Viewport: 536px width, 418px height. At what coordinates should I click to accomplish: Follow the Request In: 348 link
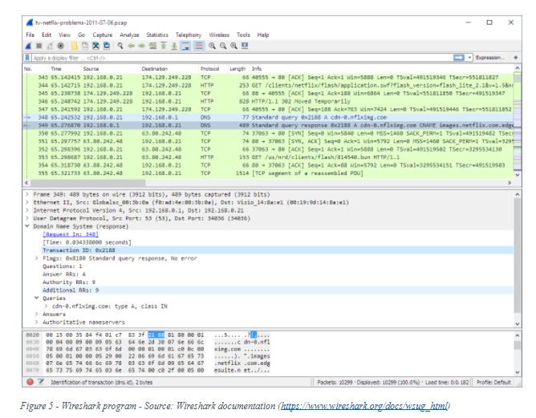pos(71,234)
